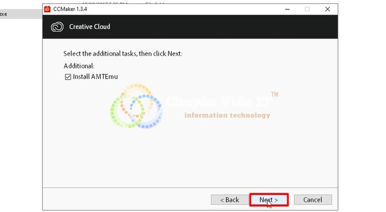Uncheck the Install AMTEmu checkbox
This screenshot has height=212, width=386.
pos(68,77)
